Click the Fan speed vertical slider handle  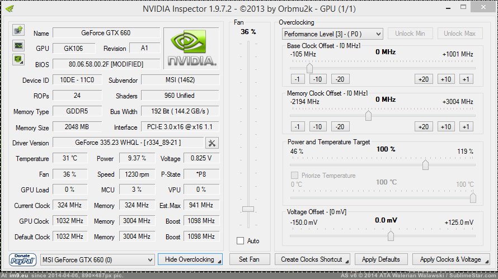point(247,209)
